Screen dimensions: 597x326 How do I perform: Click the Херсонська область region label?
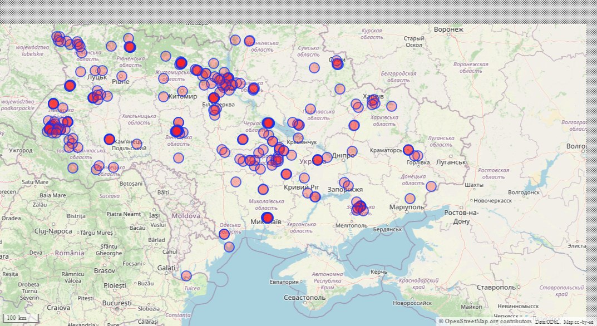point(301,228)
